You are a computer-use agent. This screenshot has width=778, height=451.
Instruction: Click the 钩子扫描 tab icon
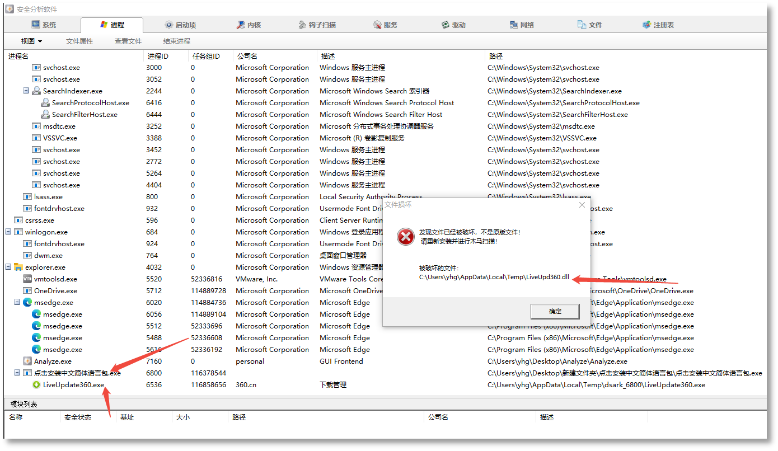[302, 25]
